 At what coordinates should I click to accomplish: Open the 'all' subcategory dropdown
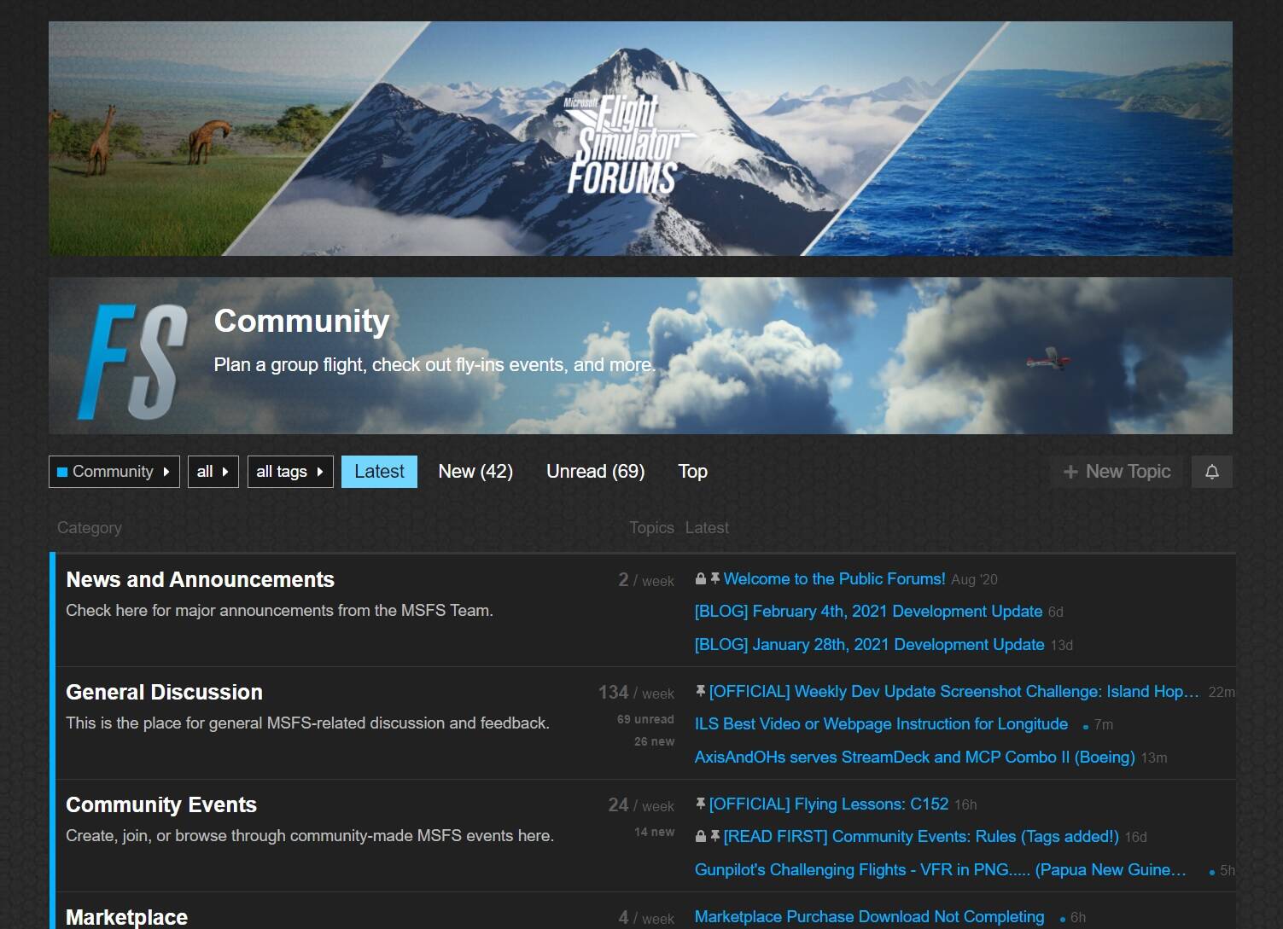pos(213,472)
